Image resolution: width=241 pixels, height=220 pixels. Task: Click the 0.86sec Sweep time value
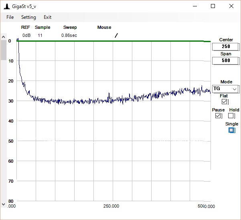coord(69,35)
